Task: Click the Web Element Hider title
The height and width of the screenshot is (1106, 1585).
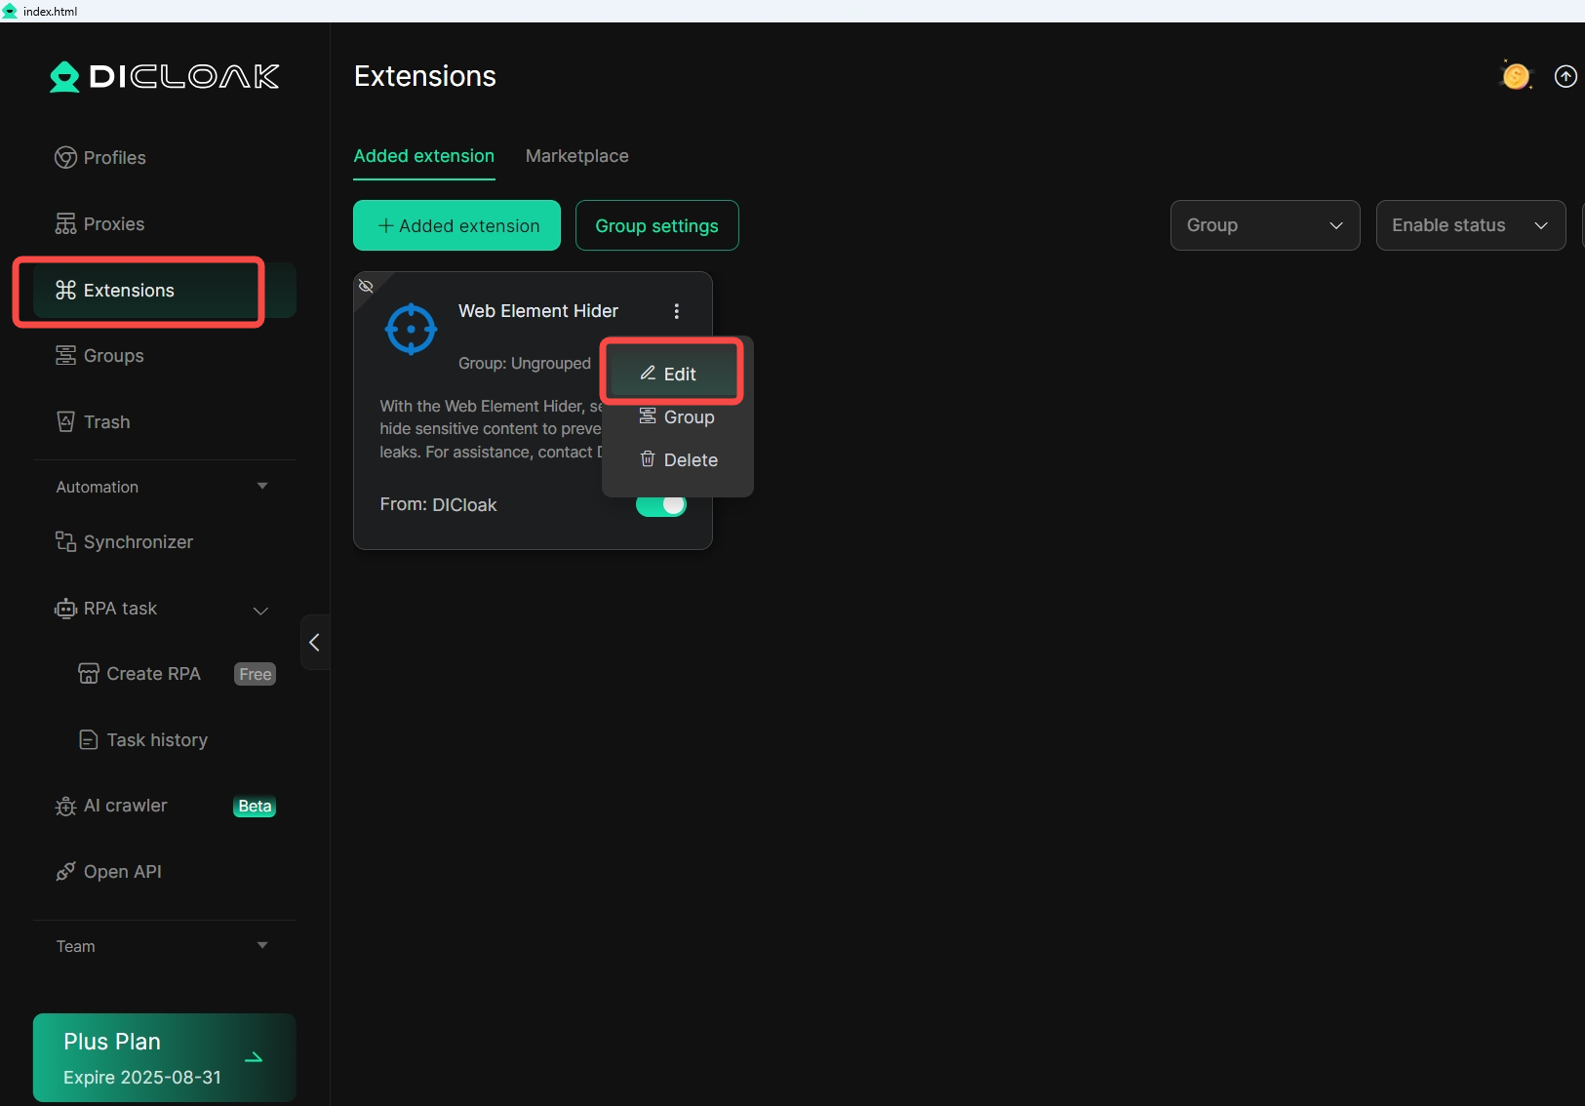Action: tap(538, 311)
